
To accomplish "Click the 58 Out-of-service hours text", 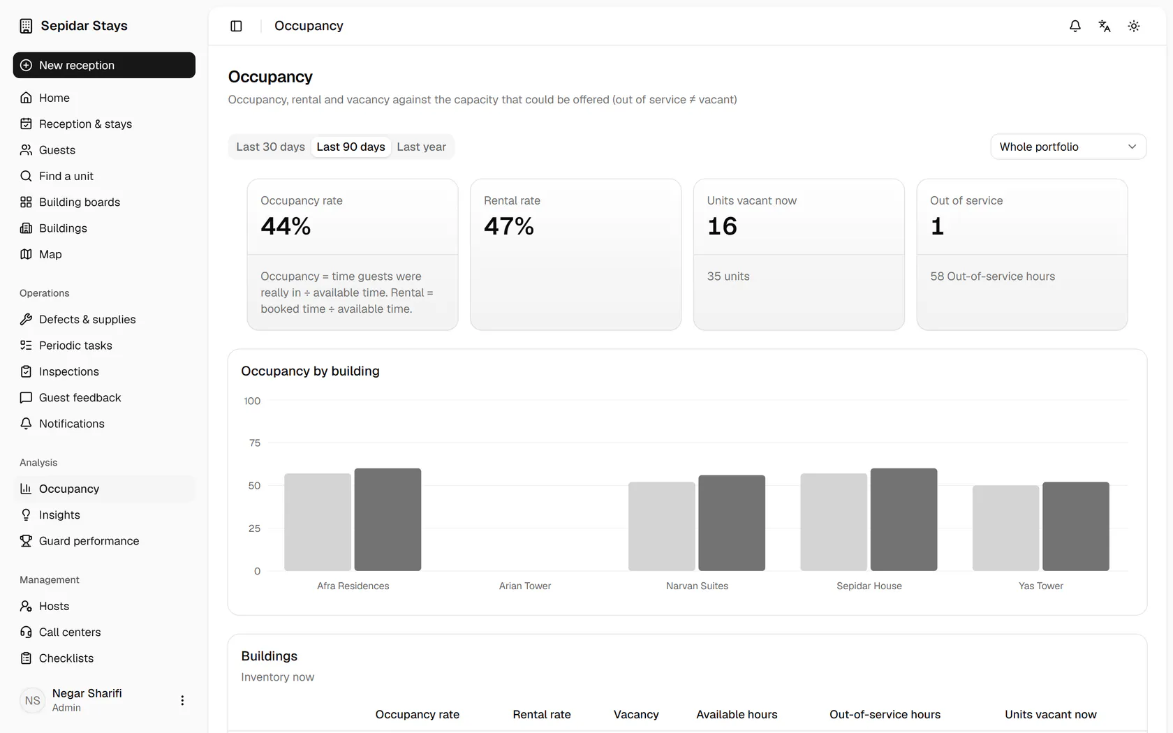I will 992,276.
